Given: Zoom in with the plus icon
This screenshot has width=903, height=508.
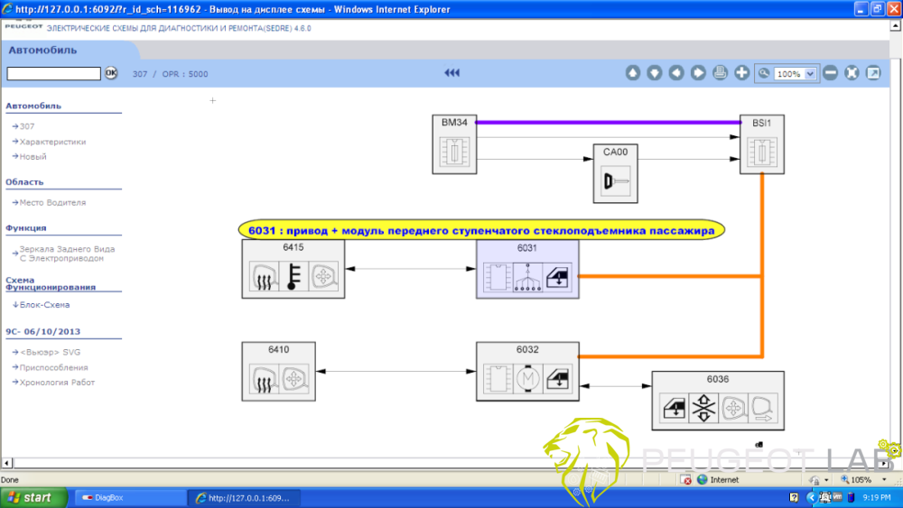Looking at the screenshot, I should 742,73.
